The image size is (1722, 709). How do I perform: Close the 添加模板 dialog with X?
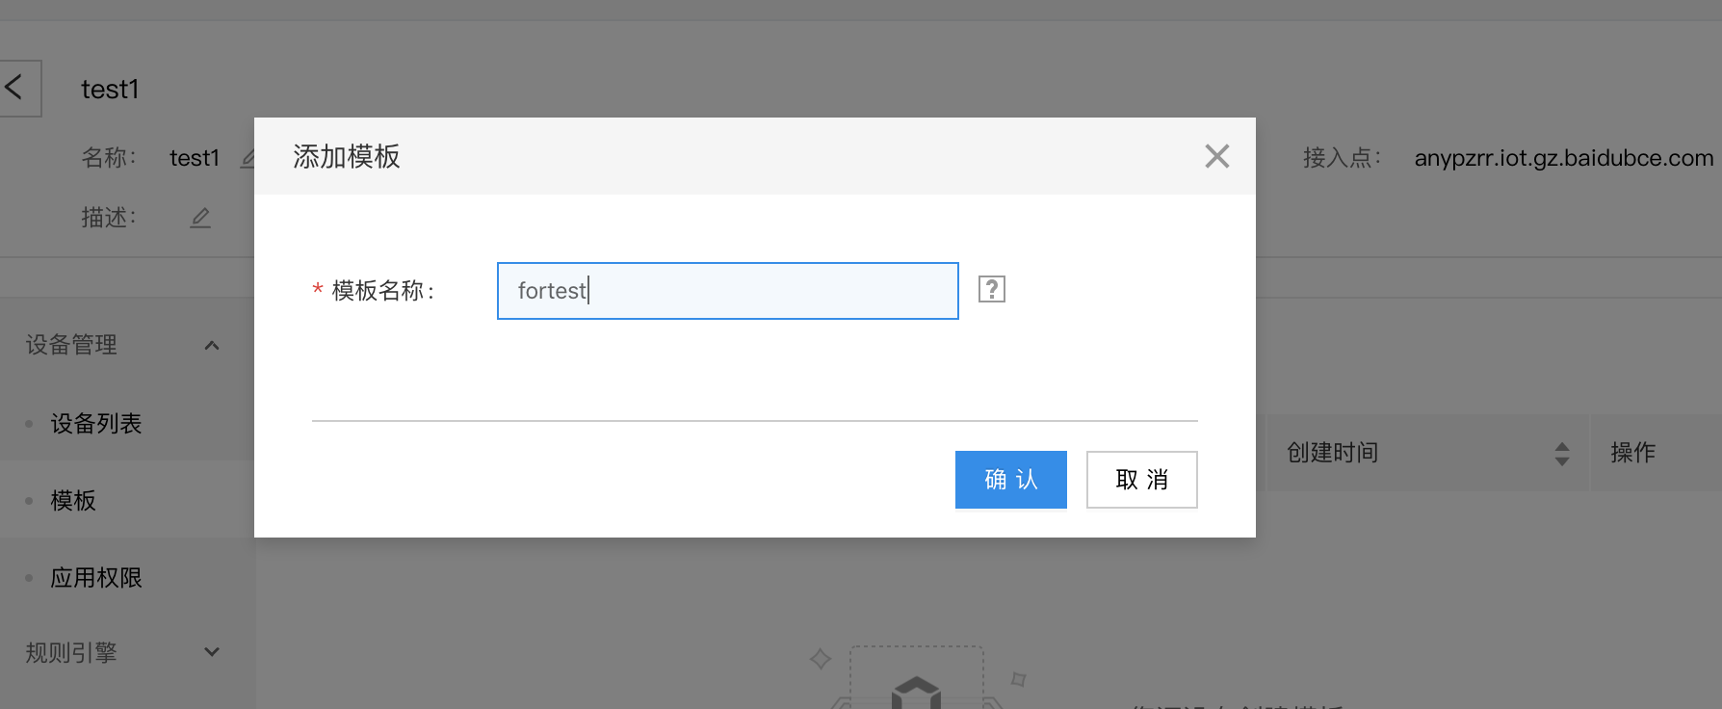tap(1217, 156)
